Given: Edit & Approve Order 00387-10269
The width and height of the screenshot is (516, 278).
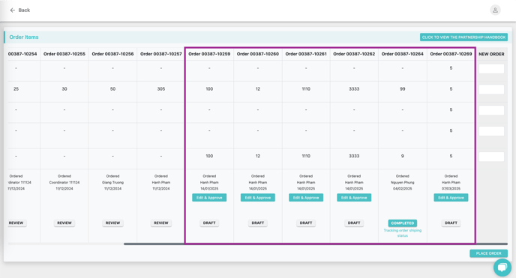Looking at the screenshot, I should (451, 198).
